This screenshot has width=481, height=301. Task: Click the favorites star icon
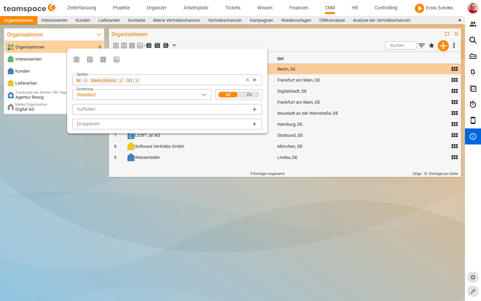coord(432,45)
